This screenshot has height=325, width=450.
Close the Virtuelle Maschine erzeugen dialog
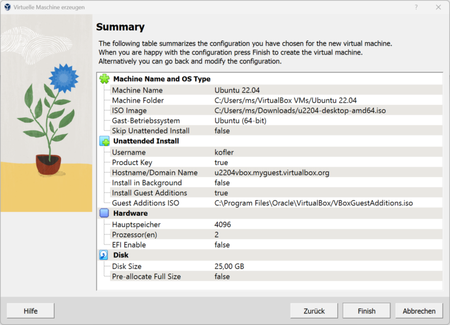[x=438, y=7]
